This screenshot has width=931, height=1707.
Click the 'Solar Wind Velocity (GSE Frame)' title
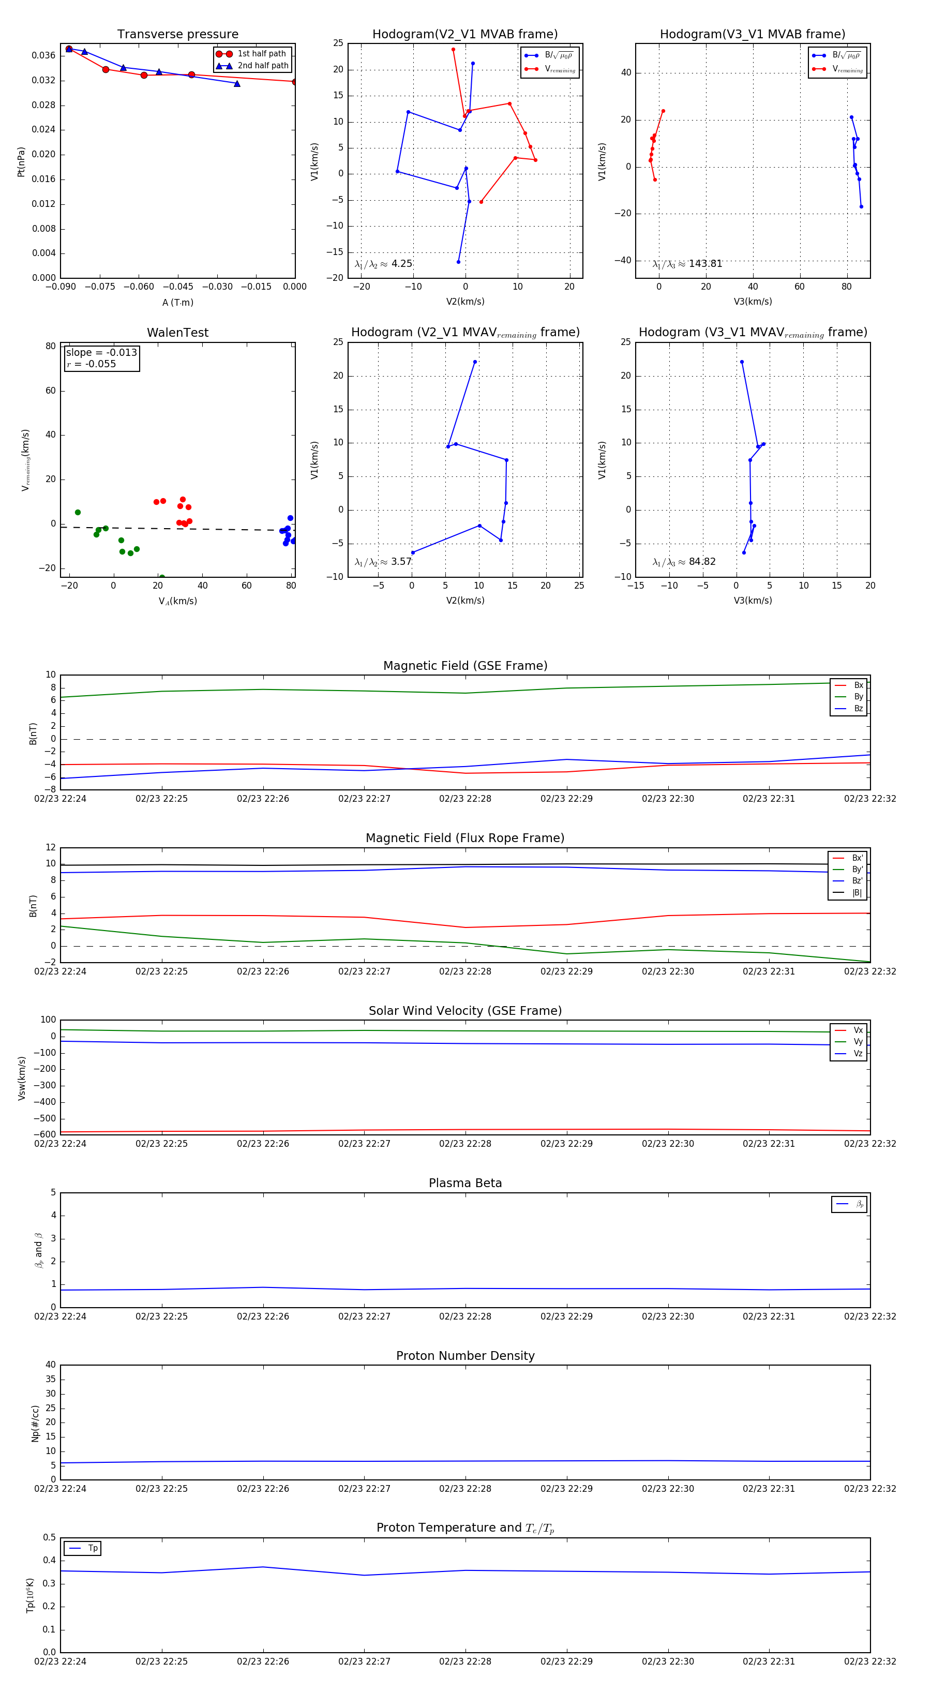(465, 1011)
